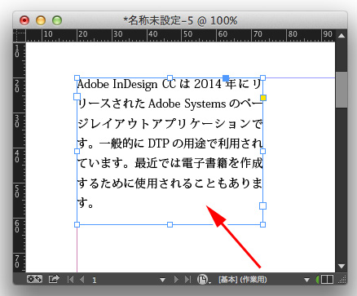Click the window resize grip corner
The image size is (357, 296).
click(x=342, y=279)
